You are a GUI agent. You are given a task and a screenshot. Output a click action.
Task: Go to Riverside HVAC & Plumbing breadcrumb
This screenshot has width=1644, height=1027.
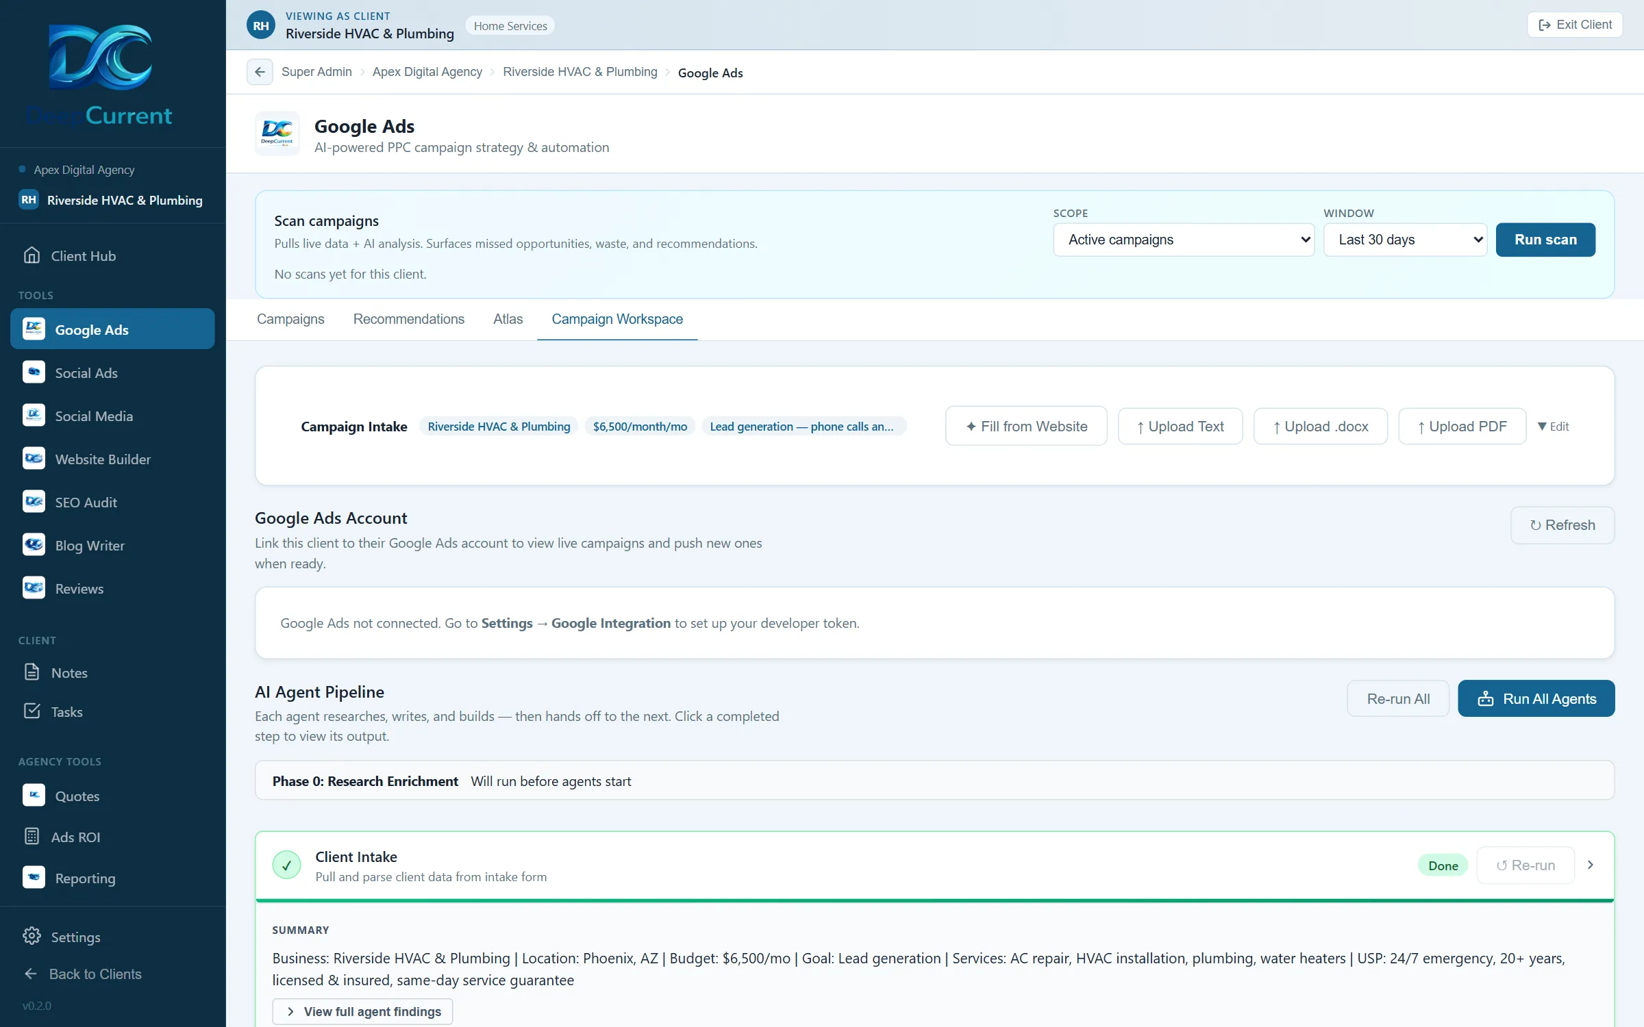[580, 72]
